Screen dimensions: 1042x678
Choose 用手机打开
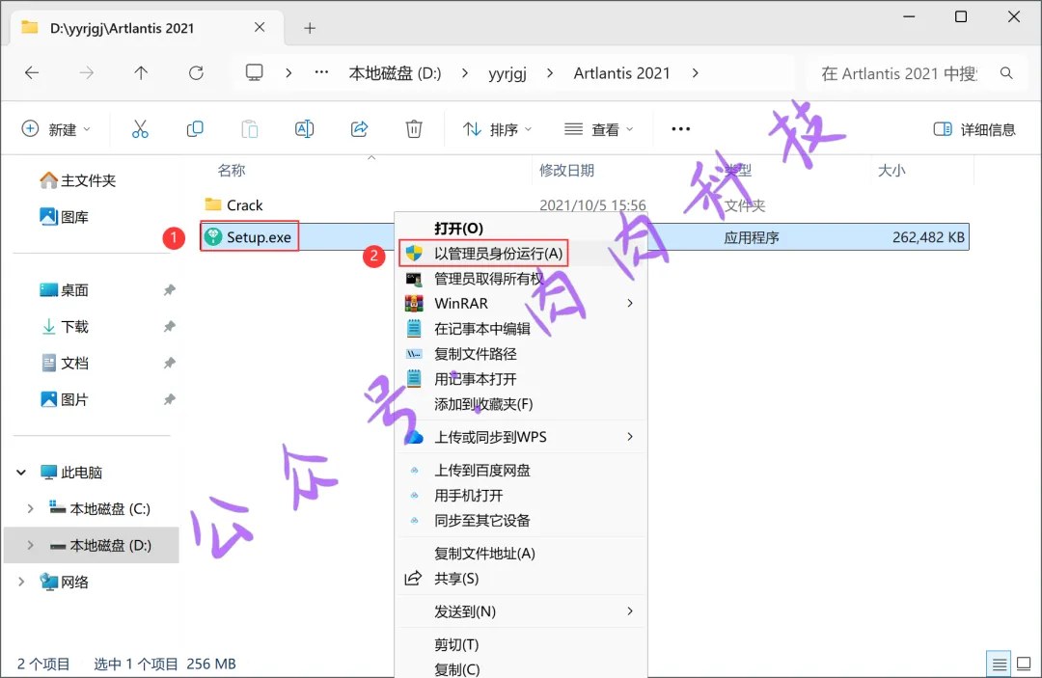coord(521,496)
